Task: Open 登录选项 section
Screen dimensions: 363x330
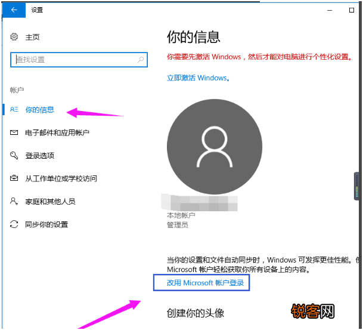Action: click(40, 156)
